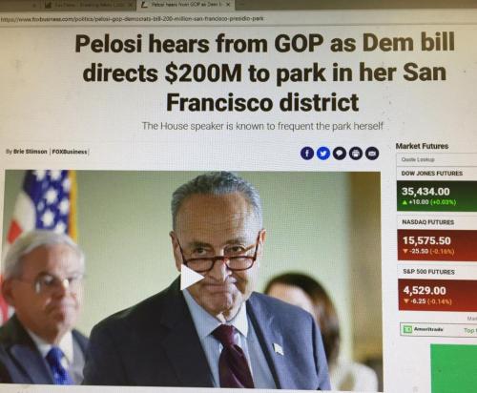Select the Pelosi hears from GOP tab

183,5
